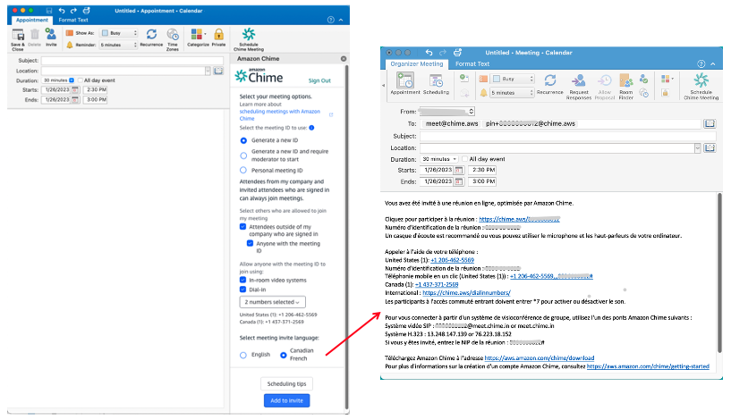Open Room Finder in Meeting window
The image size is (731, 420).
[626, 86]
